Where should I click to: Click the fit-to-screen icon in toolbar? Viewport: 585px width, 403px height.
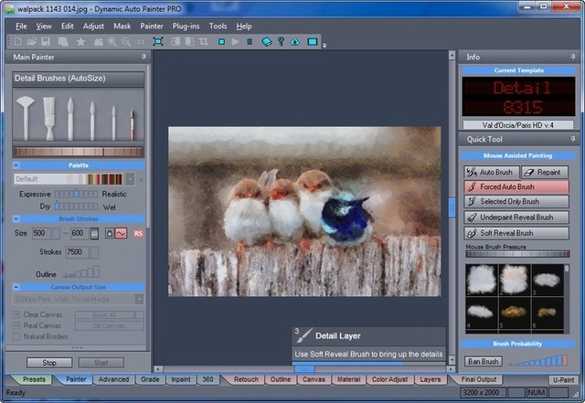(157, 42)
